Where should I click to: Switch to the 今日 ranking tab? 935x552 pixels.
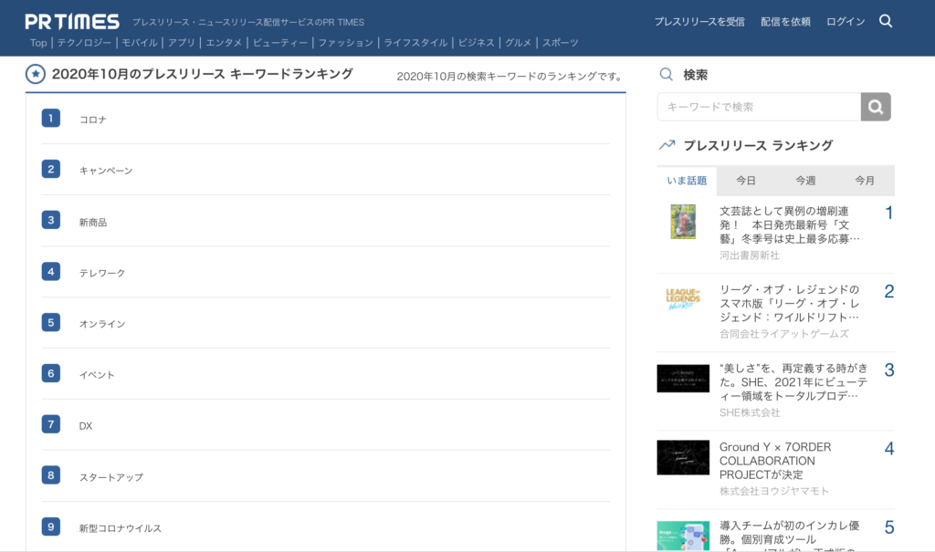pos(746,181)
